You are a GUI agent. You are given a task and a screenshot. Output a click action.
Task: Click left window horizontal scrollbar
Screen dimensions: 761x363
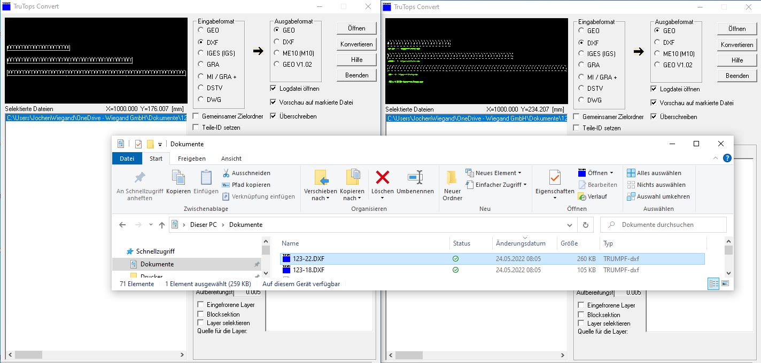[x=96, y=354]
